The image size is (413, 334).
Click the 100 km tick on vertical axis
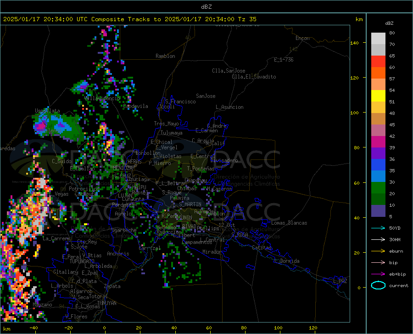pos(355,113)
